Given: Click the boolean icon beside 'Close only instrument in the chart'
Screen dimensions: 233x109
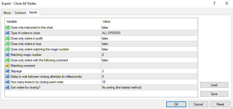Looking at the screenshot, I should point(7,28).
